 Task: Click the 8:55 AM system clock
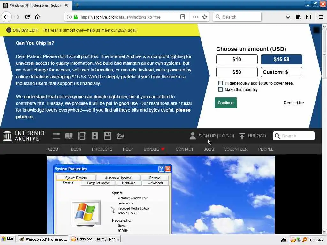click(316, 240)
